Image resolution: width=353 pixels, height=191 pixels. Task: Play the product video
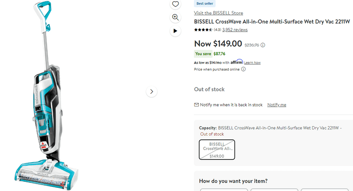pos(175,31)
